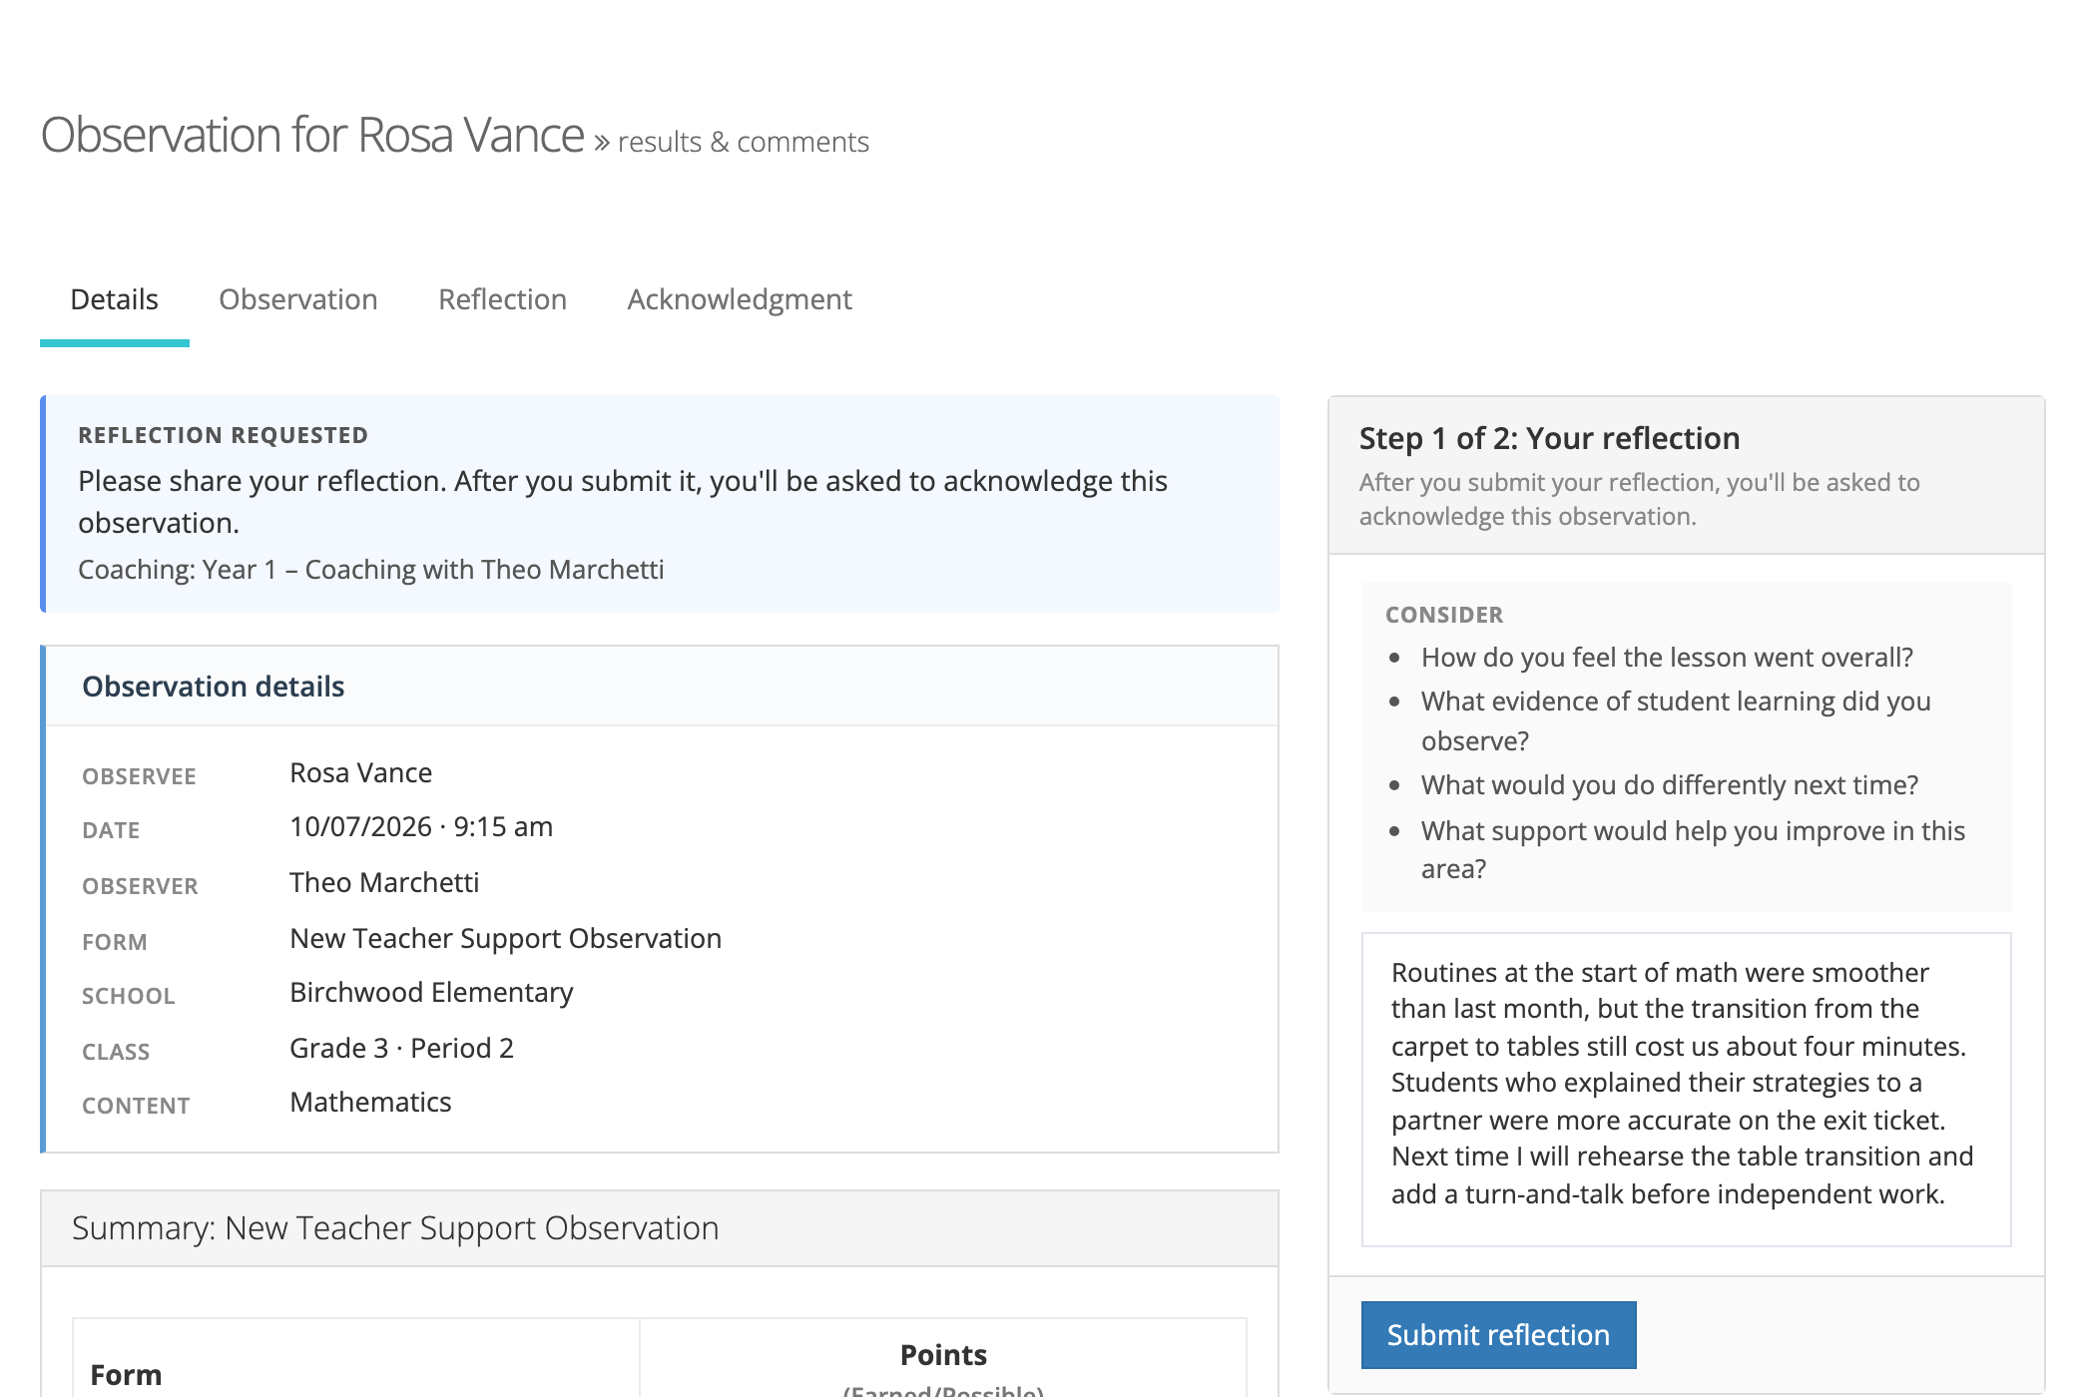Switch to the Observation tab
Viewport: 2086px width, 1397px height.
(x=297, y=299)
